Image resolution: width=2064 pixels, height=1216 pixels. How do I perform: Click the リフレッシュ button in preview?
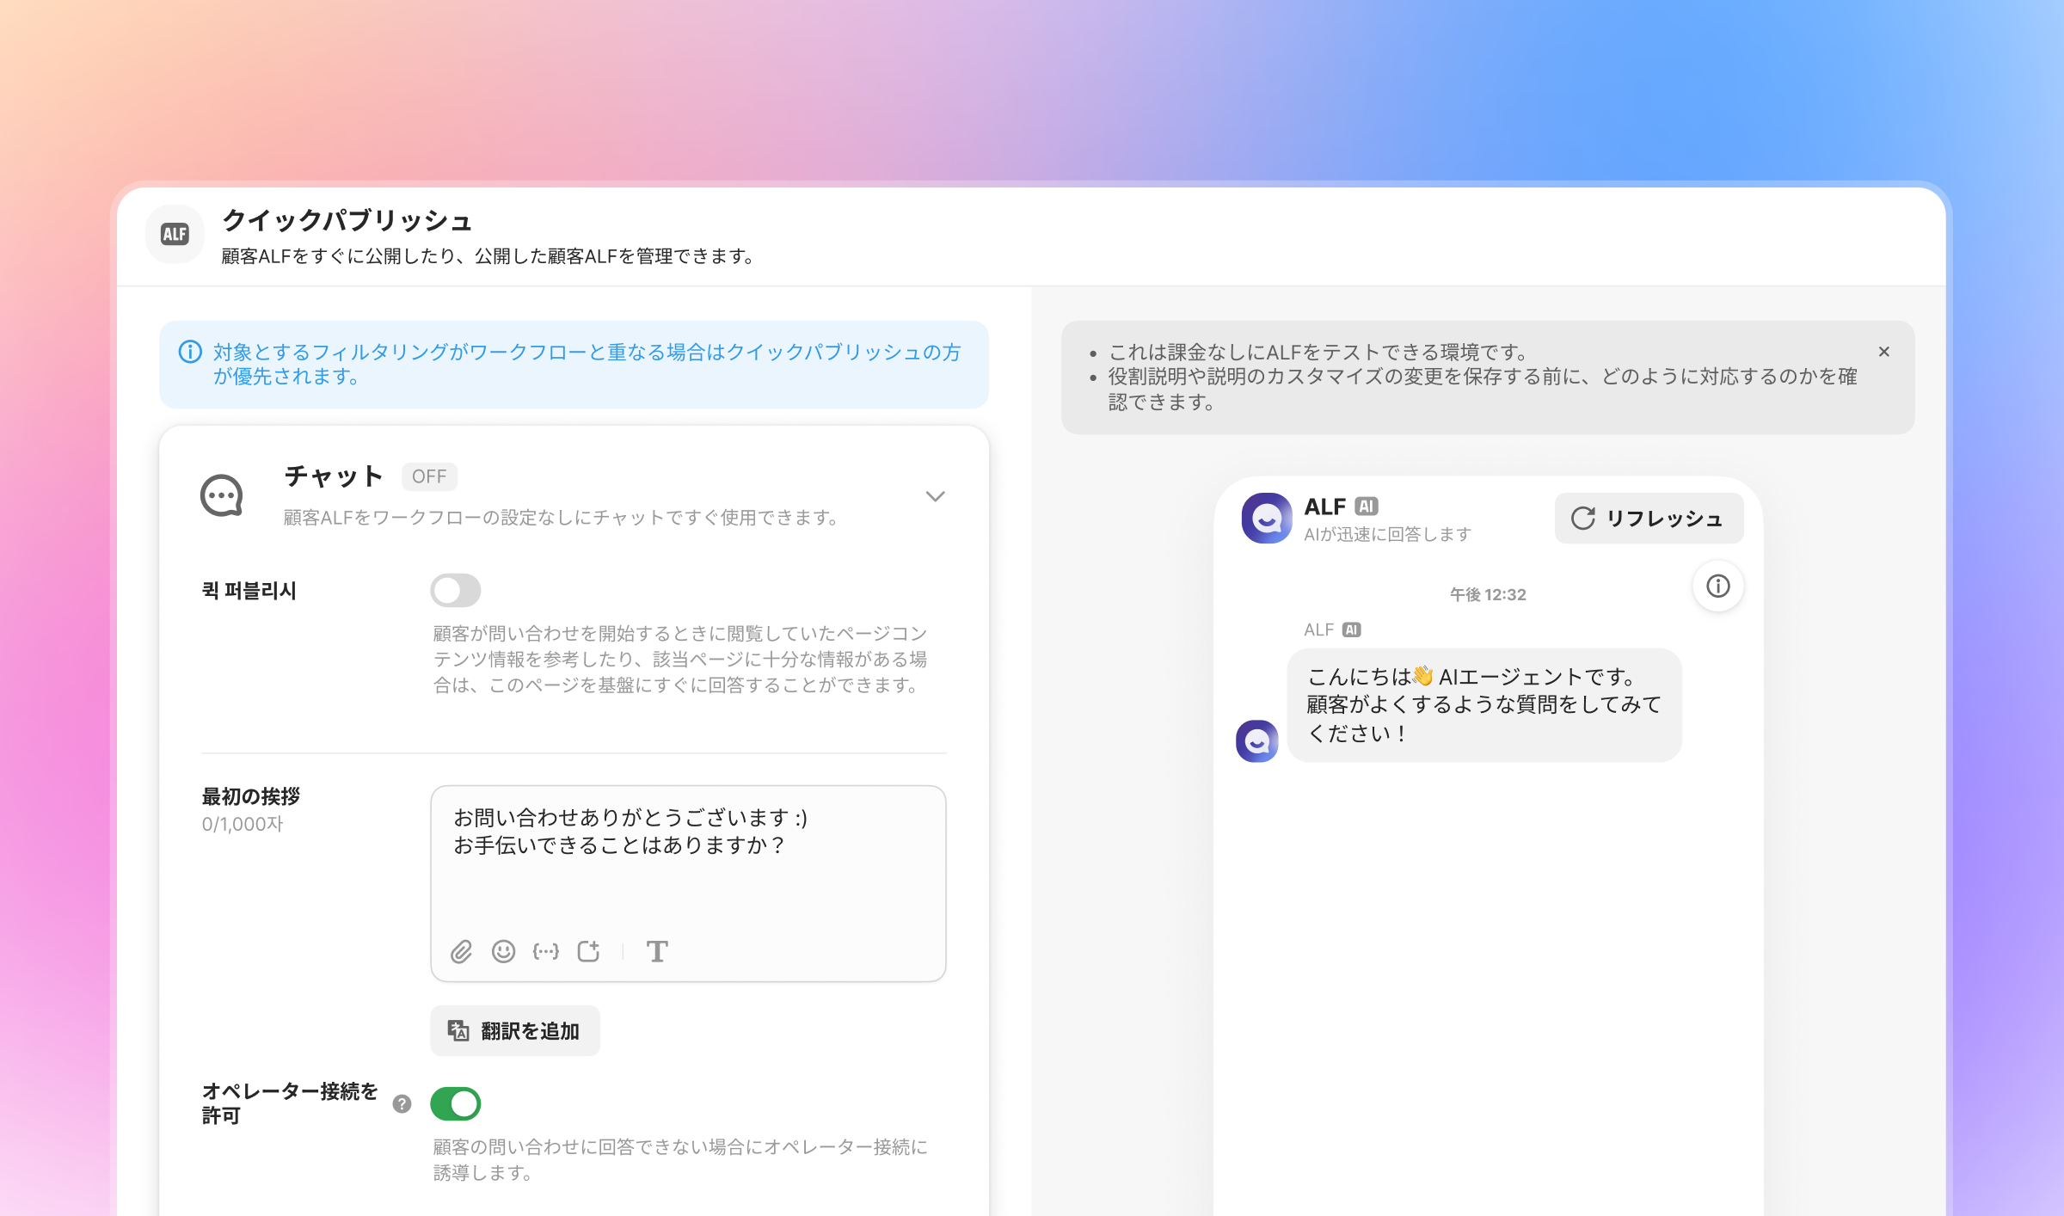1648,518
